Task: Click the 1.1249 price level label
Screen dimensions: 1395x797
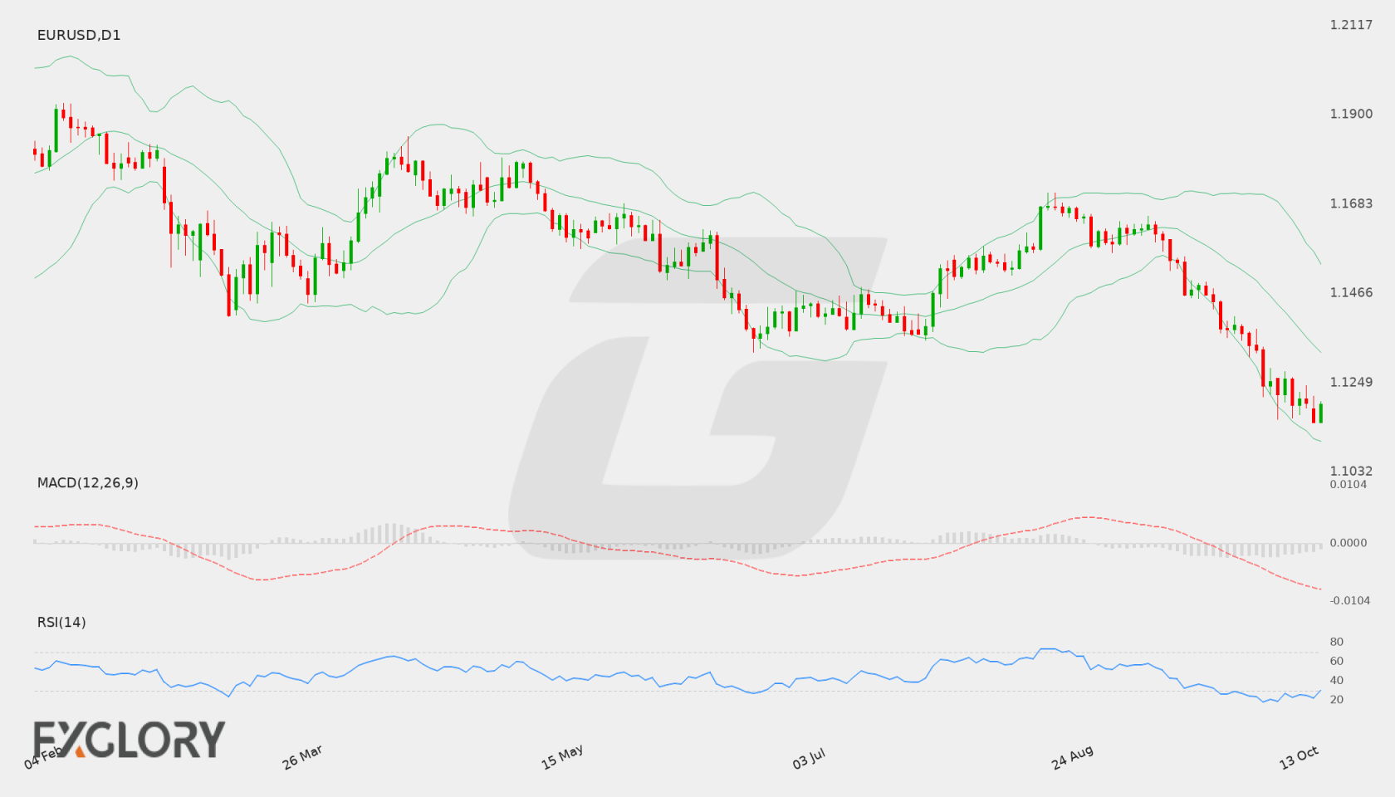Action: pos(1351,382)
